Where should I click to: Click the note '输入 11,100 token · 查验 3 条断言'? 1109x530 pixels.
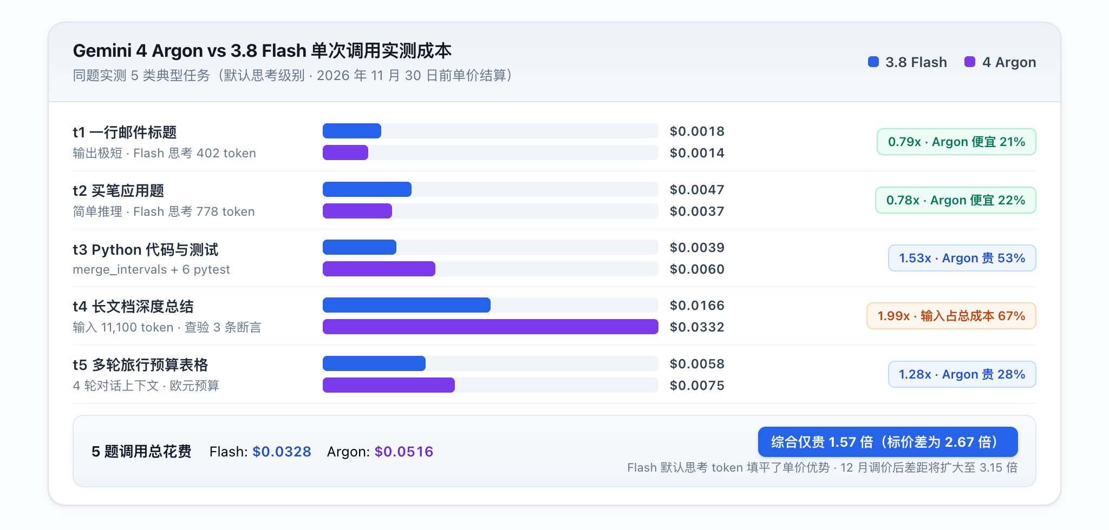point(167,327)
